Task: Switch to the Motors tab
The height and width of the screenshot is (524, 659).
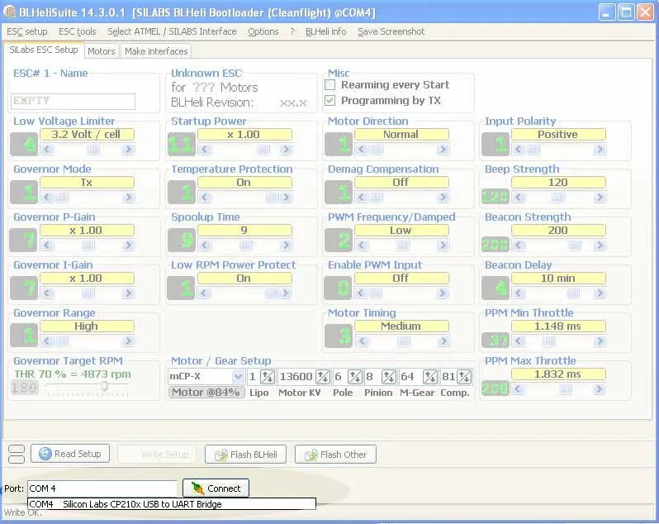Action: (x=101, y=51)
